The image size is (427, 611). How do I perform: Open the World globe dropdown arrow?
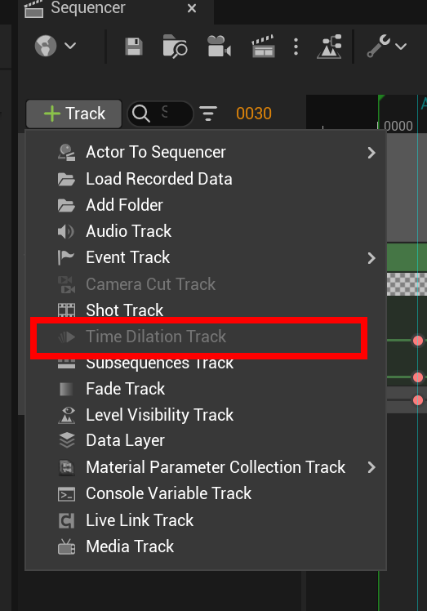click(x=70, y=46)
